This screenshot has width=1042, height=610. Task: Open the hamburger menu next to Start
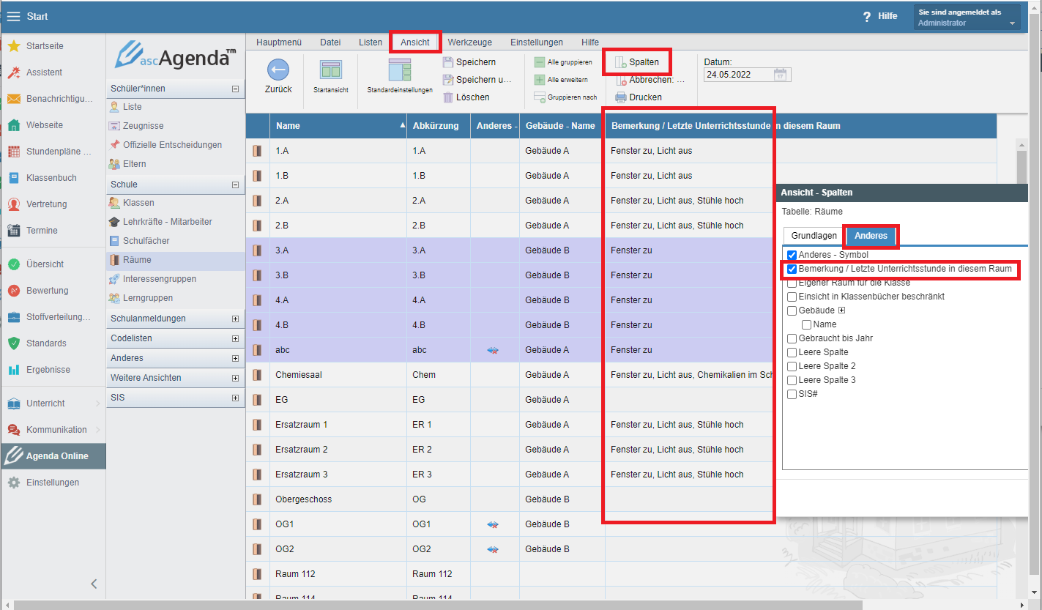tap(13, 16)
